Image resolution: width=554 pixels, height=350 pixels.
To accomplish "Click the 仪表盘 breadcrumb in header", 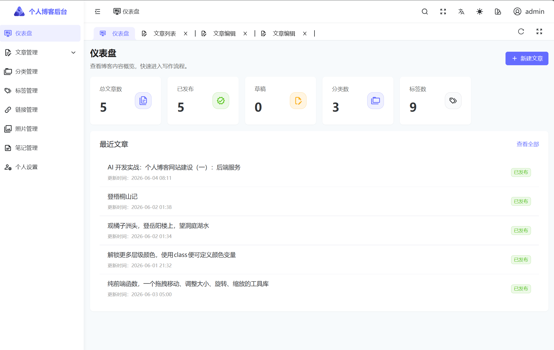I will (126, 11).
